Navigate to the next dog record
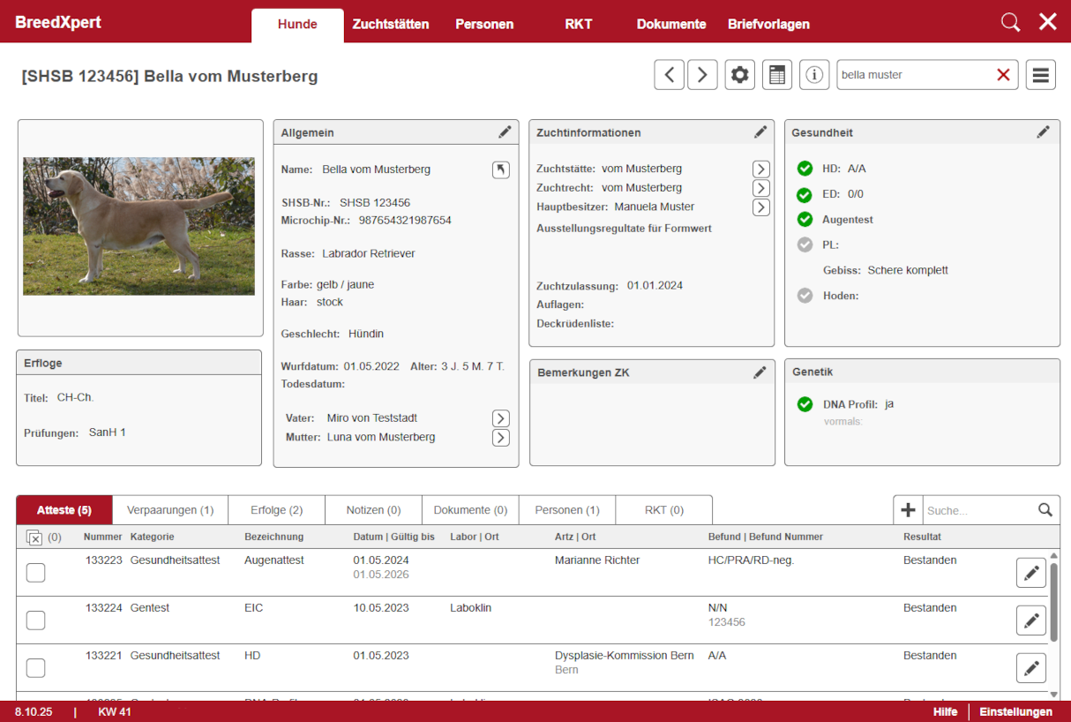The width and height of the screenshot is (1071, 722). 702,75
